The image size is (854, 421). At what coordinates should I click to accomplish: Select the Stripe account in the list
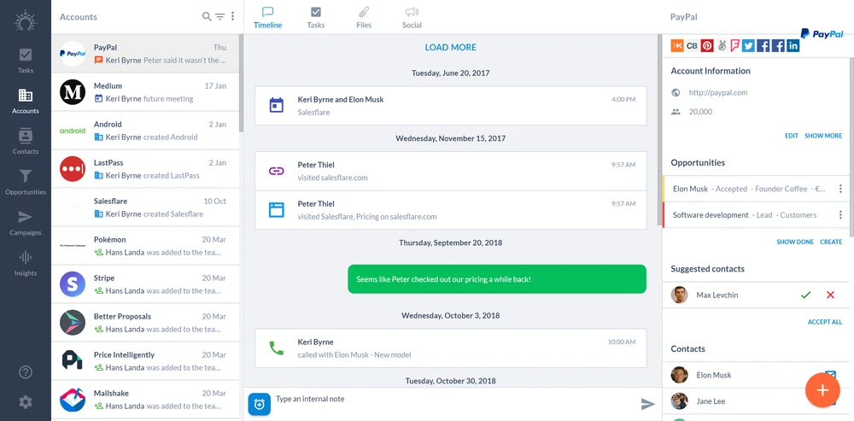tap(145, 284)
